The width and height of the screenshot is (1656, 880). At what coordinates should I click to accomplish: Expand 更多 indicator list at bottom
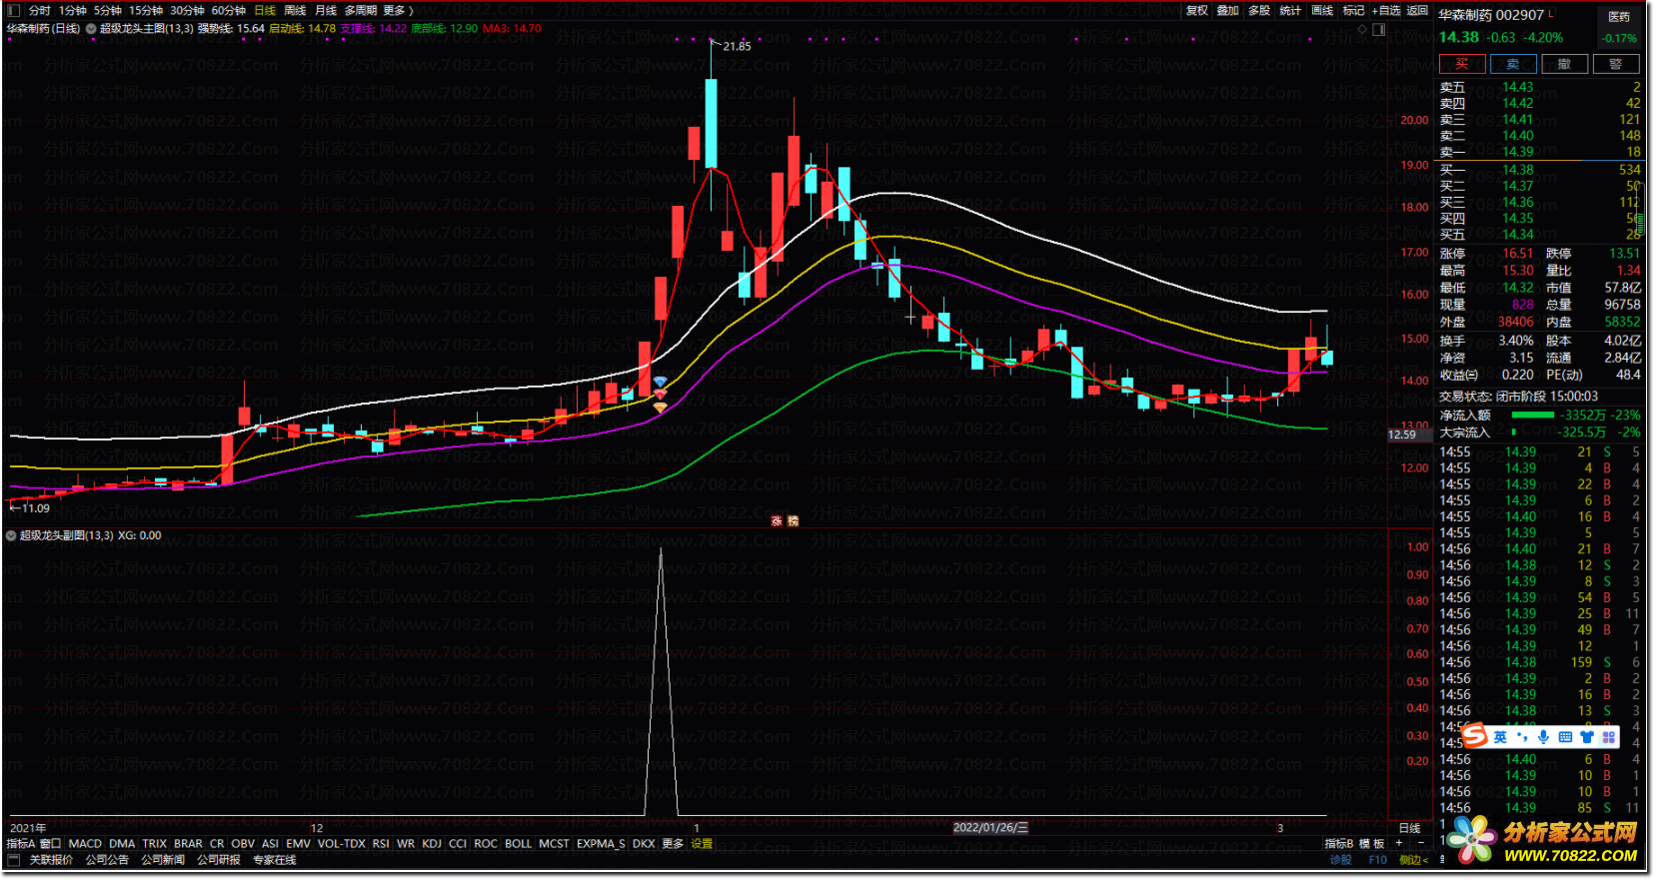[673, 845]
